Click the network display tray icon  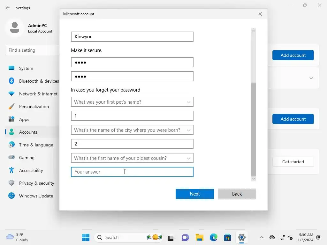coord(282,237)
